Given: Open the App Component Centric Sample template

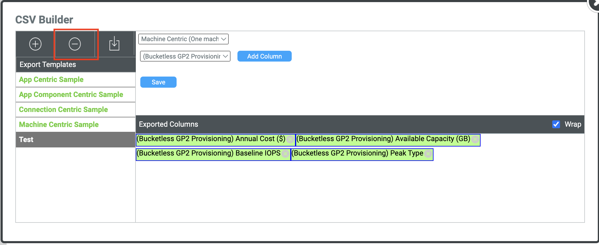Looking at the screenshot, I should (x=71, y=95).
